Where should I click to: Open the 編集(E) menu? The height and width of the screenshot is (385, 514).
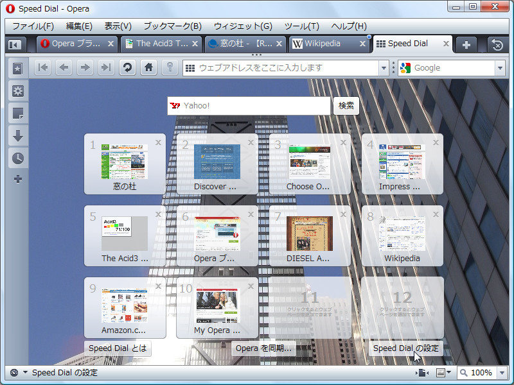click(x=79, y=26)
